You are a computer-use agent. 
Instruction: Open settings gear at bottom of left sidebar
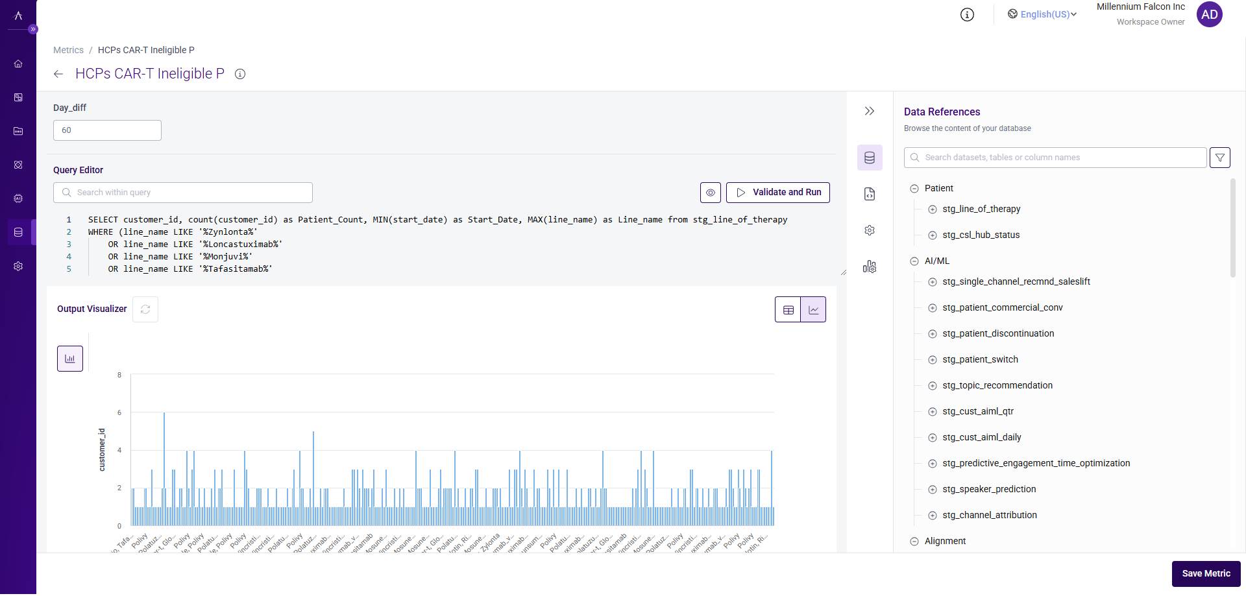coord(18,266)
